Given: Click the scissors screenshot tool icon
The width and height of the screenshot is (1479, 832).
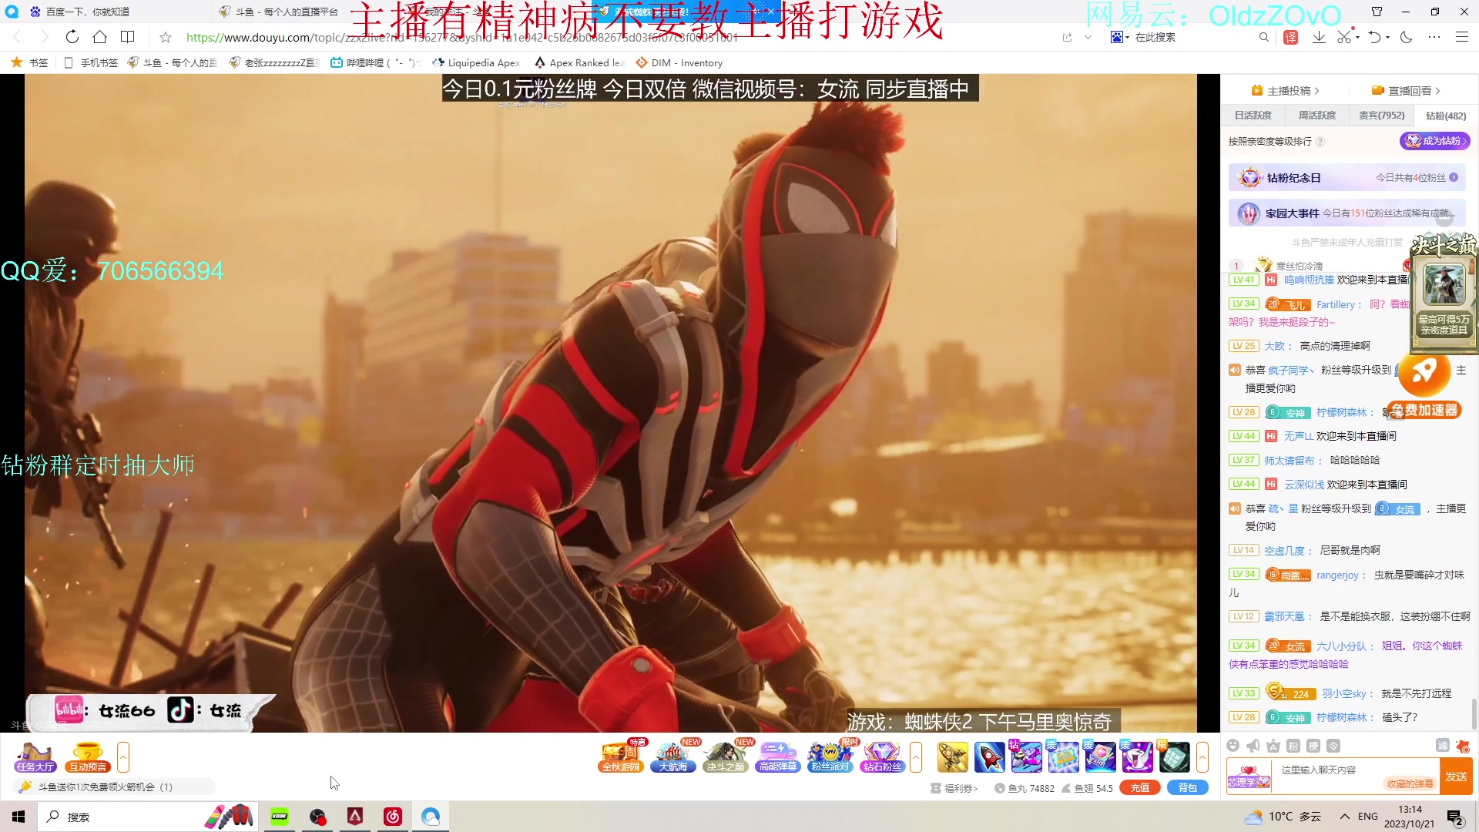Looking at the screenshot, I should point(1344,37).
